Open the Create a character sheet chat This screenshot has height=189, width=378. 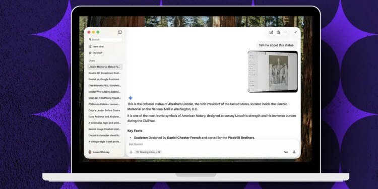point(105,136)
